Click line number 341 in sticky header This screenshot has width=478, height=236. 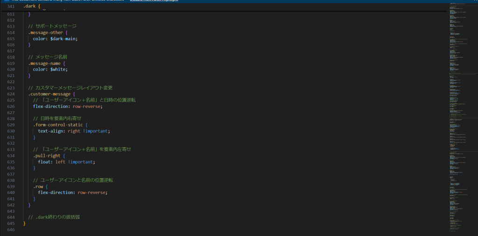(11, 7)
